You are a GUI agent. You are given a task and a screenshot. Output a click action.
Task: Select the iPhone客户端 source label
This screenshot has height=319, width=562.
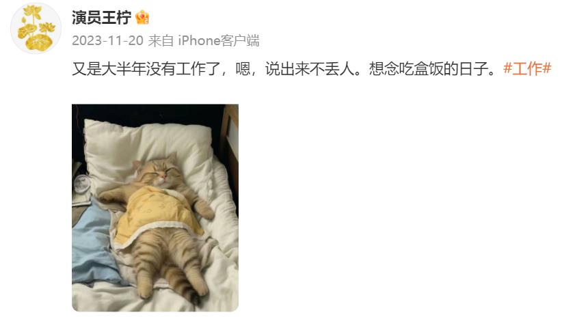point(219,40)
